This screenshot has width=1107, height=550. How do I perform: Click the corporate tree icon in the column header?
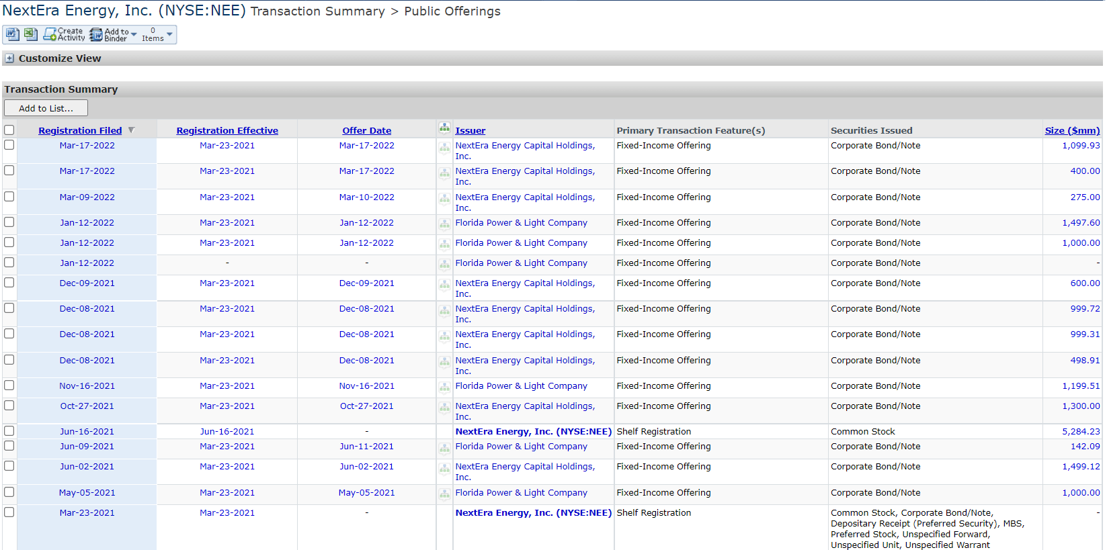click(x=444, y=128)
